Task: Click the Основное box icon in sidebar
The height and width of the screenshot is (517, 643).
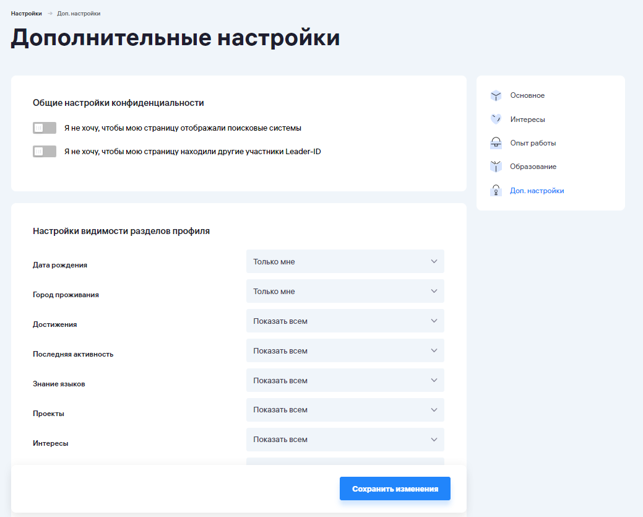Action: coord(496,95)
